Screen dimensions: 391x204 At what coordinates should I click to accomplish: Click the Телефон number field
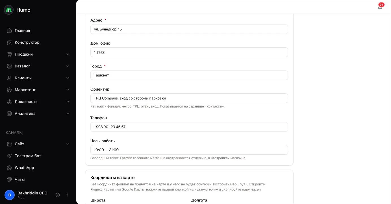[189, 127]
